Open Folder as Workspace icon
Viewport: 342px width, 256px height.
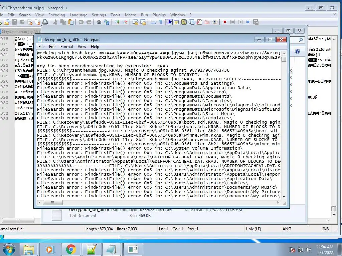click(x=207, y=22)
